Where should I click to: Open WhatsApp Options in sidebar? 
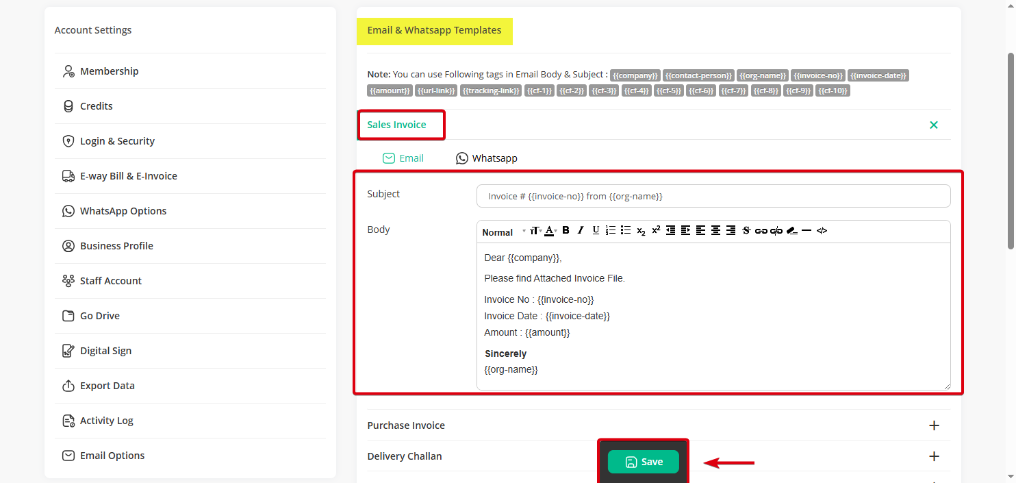click(x=190, y=211)
